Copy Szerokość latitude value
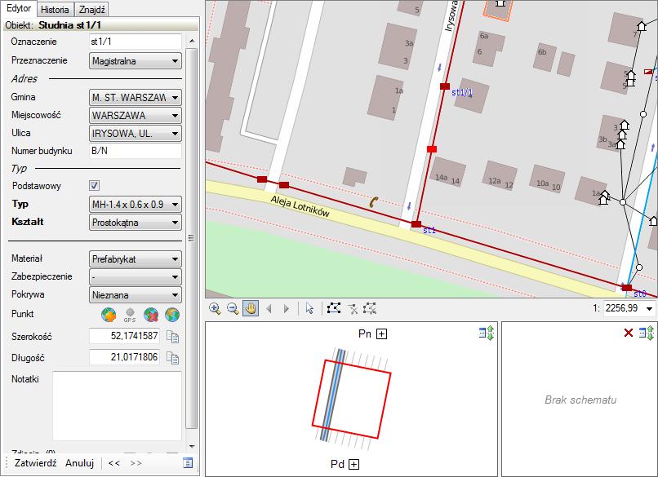 coord(172,337)
